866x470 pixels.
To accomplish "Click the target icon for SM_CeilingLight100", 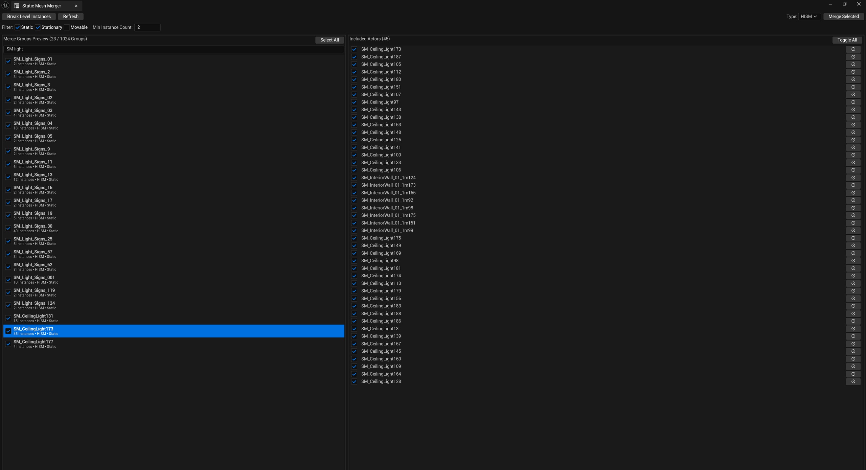I will 853,155.
